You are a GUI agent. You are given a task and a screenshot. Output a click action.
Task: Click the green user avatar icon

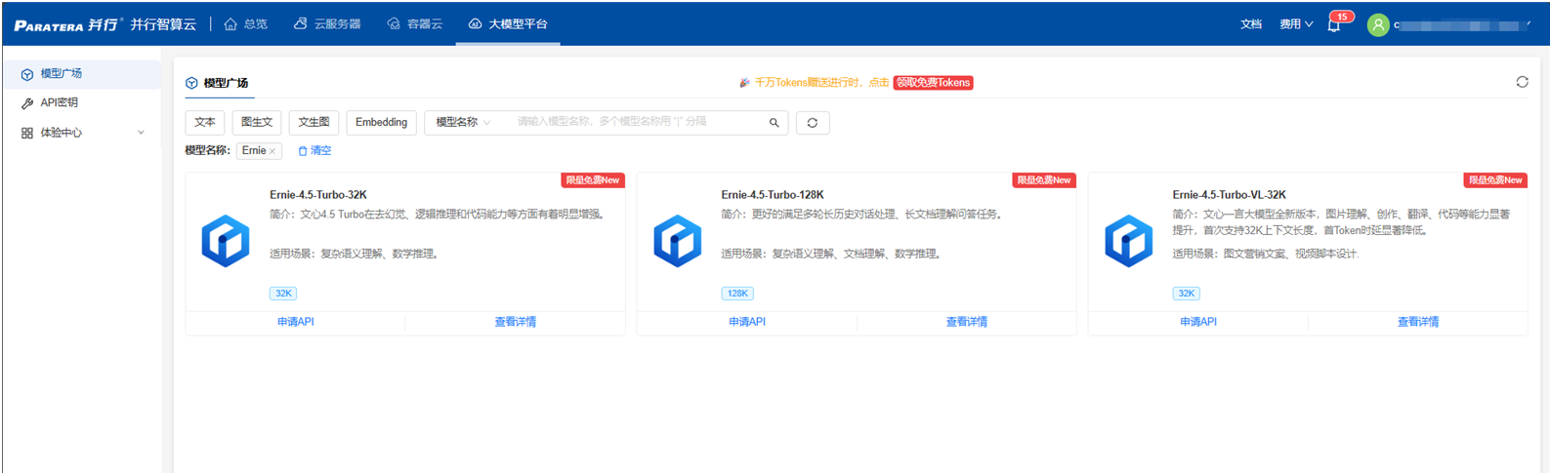pyautogui.click(x=1378, y=24)
